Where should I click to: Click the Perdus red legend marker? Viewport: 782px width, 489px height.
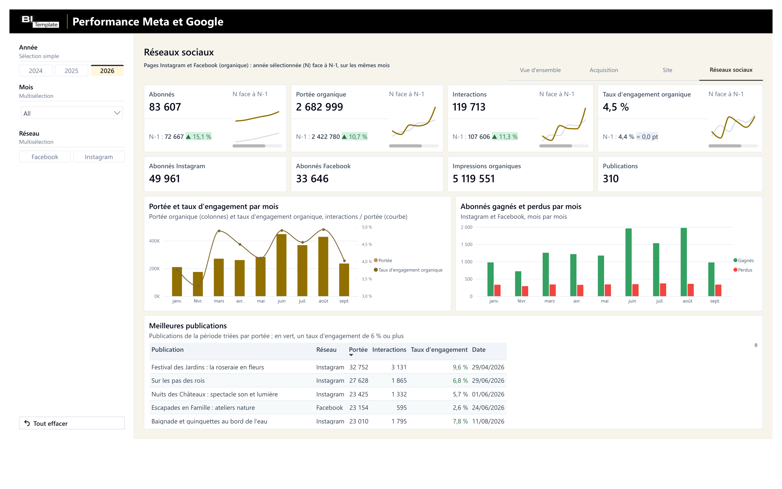(735, 270)
